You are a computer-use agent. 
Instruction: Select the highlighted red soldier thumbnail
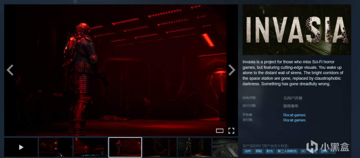click(x=125, y=147)
